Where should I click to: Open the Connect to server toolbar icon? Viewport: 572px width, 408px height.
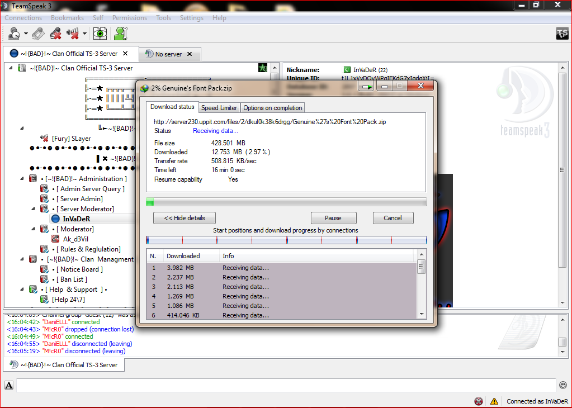[14, 34]
